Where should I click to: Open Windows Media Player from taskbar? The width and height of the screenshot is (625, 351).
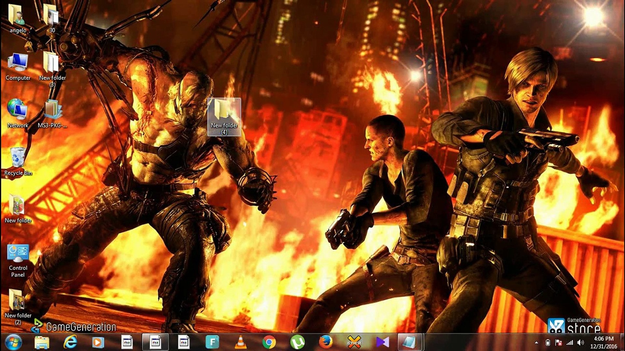[x=98, y=342]
